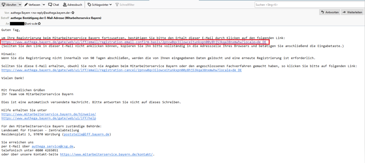Open the Verfassen compose message button
This screenshot has width=365, height=163.
coord(32,5)
